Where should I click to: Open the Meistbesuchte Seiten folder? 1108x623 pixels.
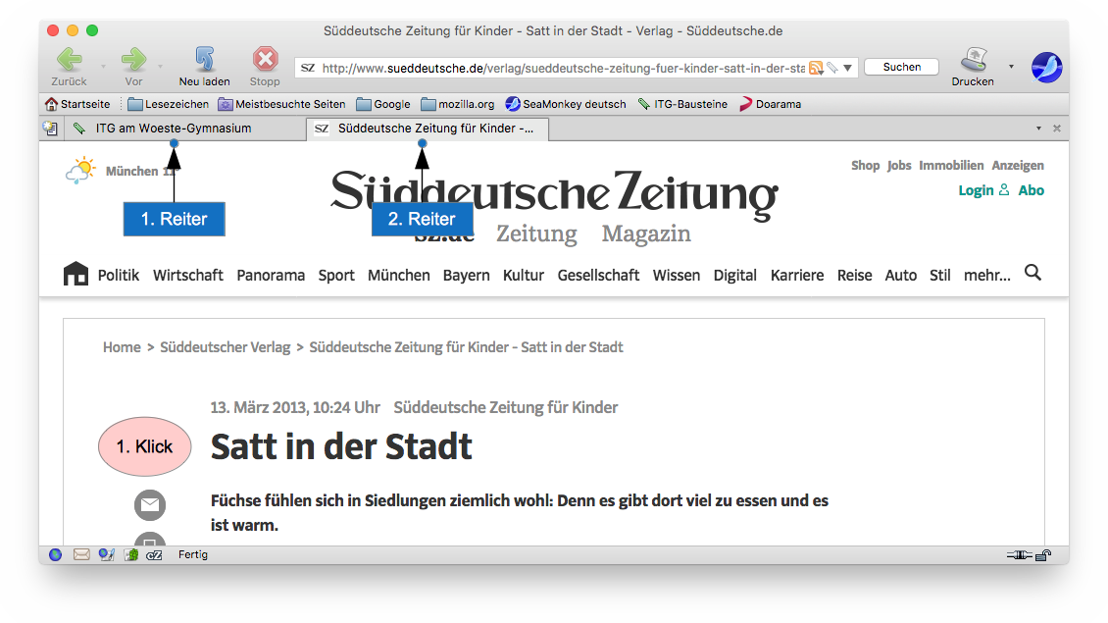click(282, 104)
